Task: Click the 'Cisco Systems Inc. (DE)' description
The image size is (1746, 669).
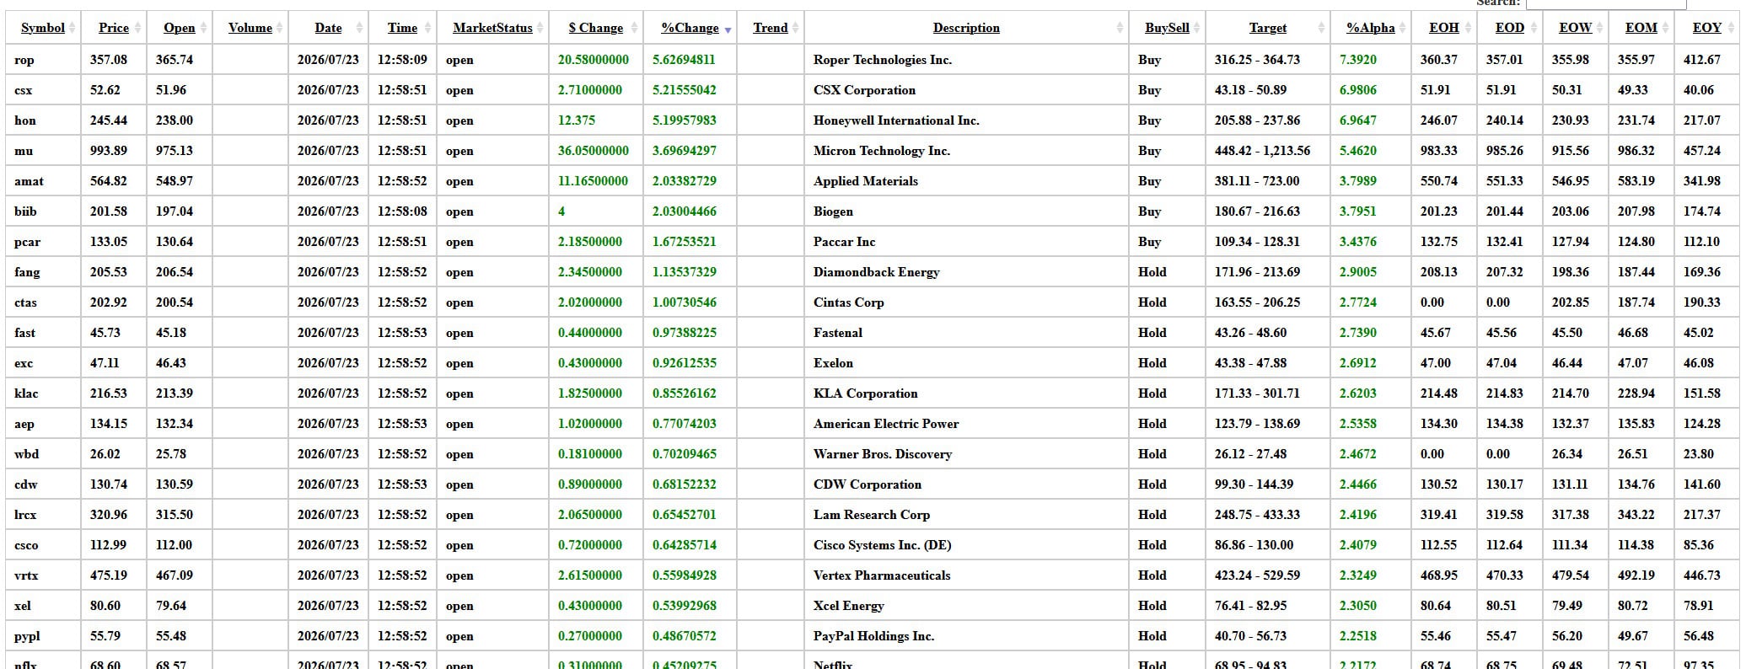Action: (882, 545)
